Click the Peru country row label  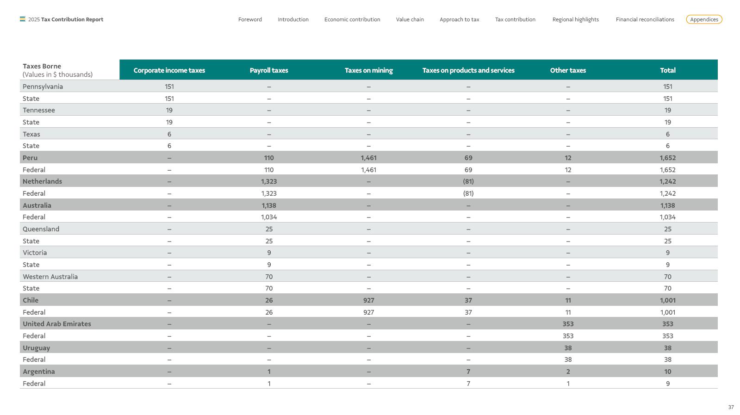pos(30,158)
